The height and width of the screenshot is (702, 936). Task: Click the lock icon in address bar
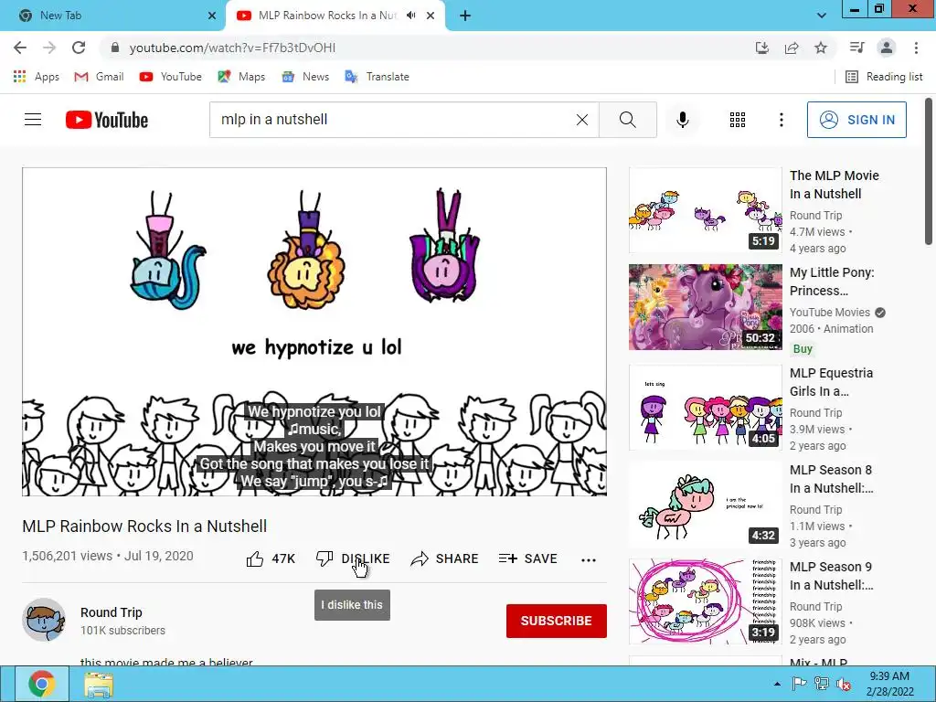coord(115,48)
